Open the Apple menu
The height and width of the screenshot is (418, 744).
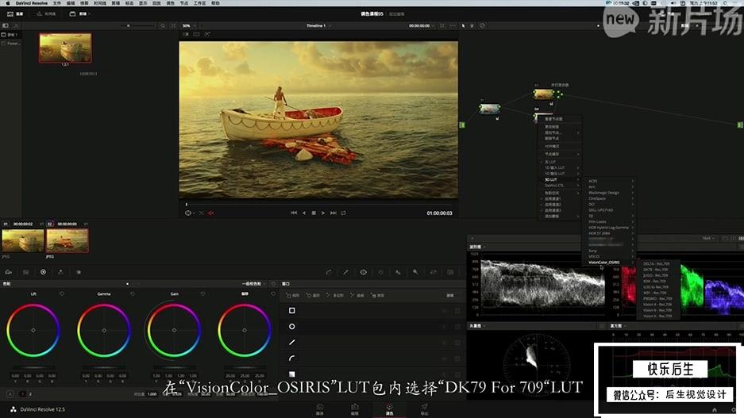click(x=7, y=3)
